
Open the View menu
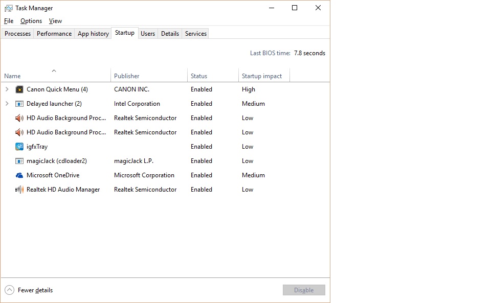point(55,21)
